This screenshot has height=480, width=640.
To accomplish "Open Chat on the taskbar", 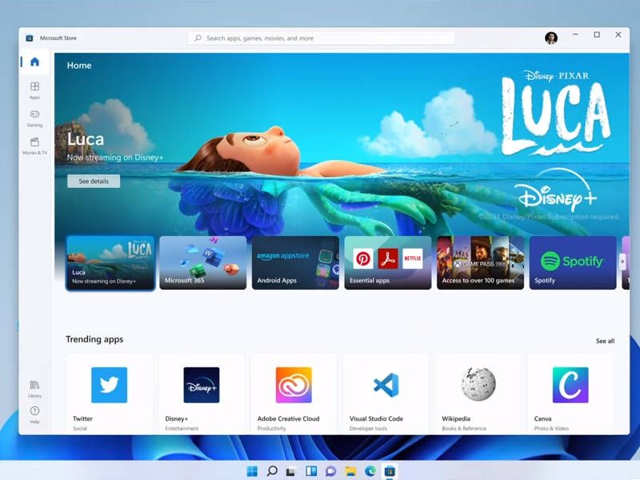I will 330,471.
